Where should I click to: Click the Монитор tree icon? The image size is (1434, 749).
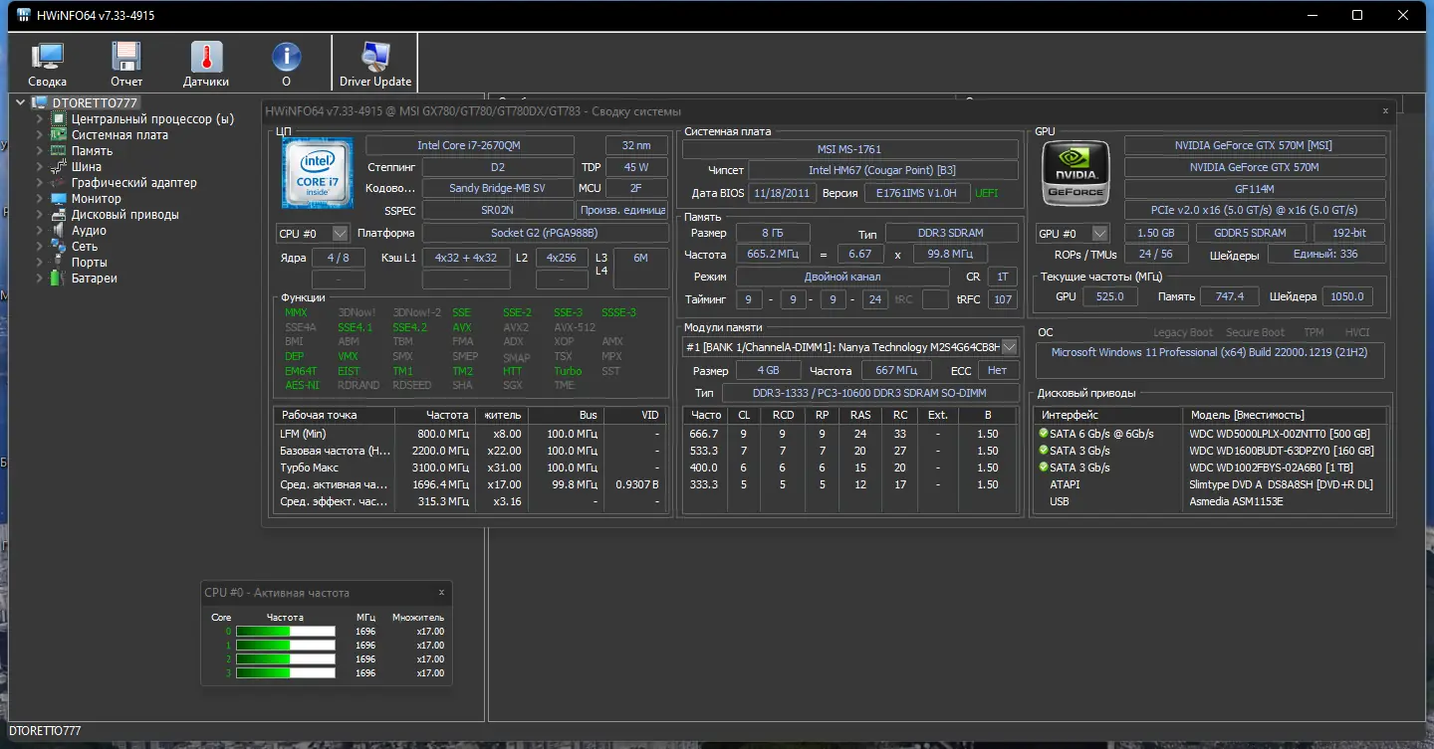60,198
